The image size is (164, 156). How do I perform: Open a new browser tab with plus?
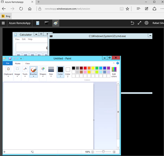39,2
